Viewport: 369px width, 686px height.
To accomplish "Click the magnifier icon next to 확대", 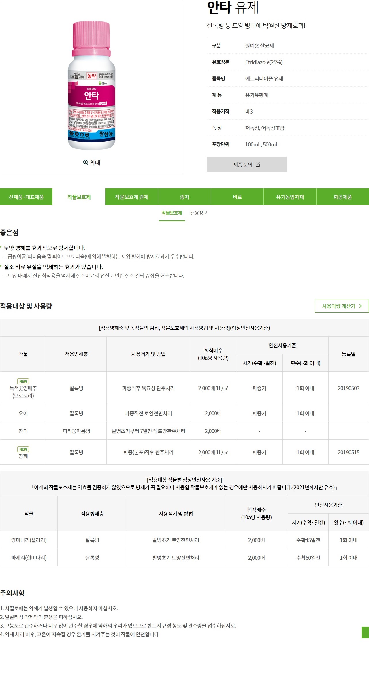I will coord(86,162).
